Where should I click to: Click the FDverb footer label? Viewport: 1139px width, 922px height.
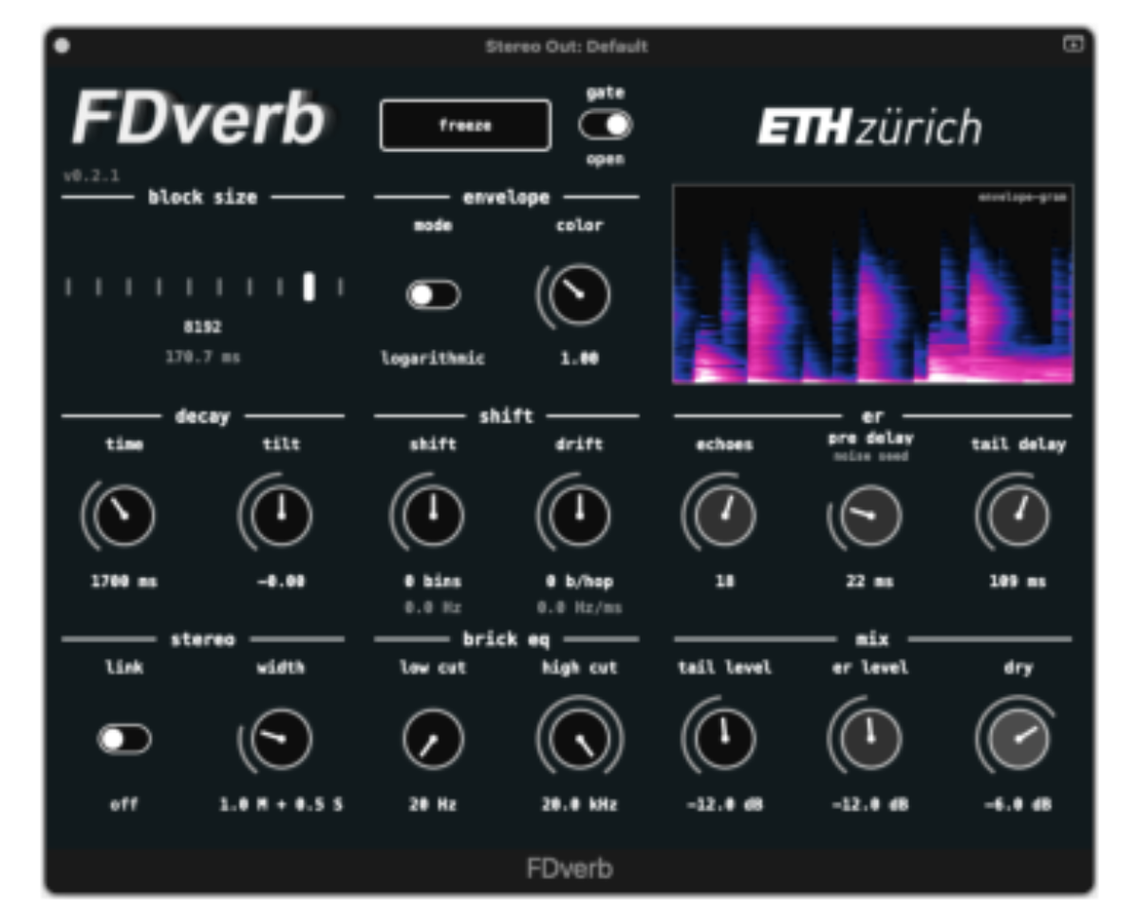click(569, 868)
